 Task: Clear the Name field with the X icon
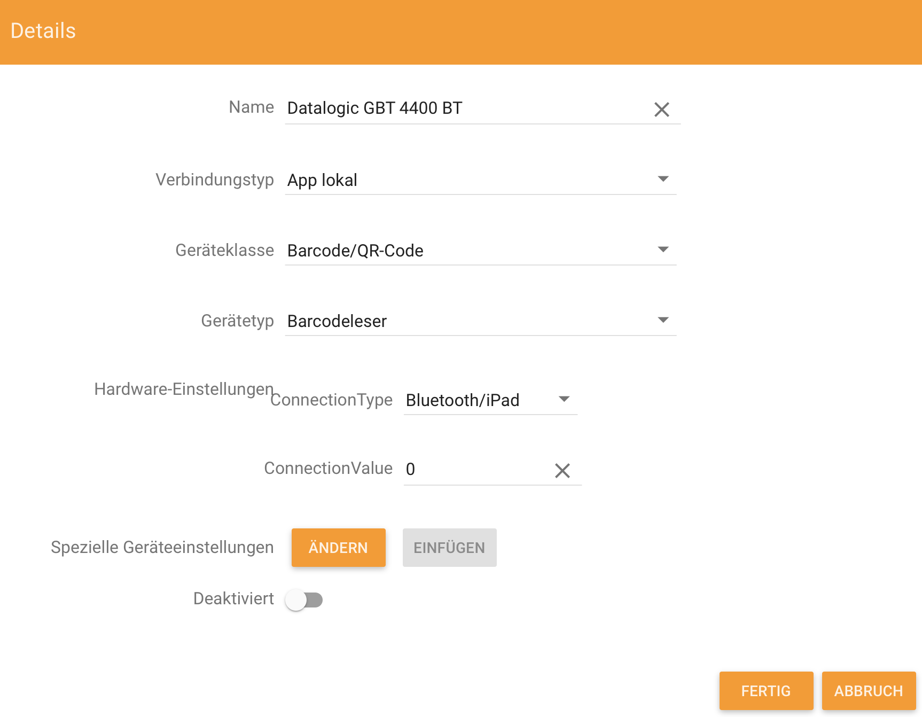click(662, 110)
